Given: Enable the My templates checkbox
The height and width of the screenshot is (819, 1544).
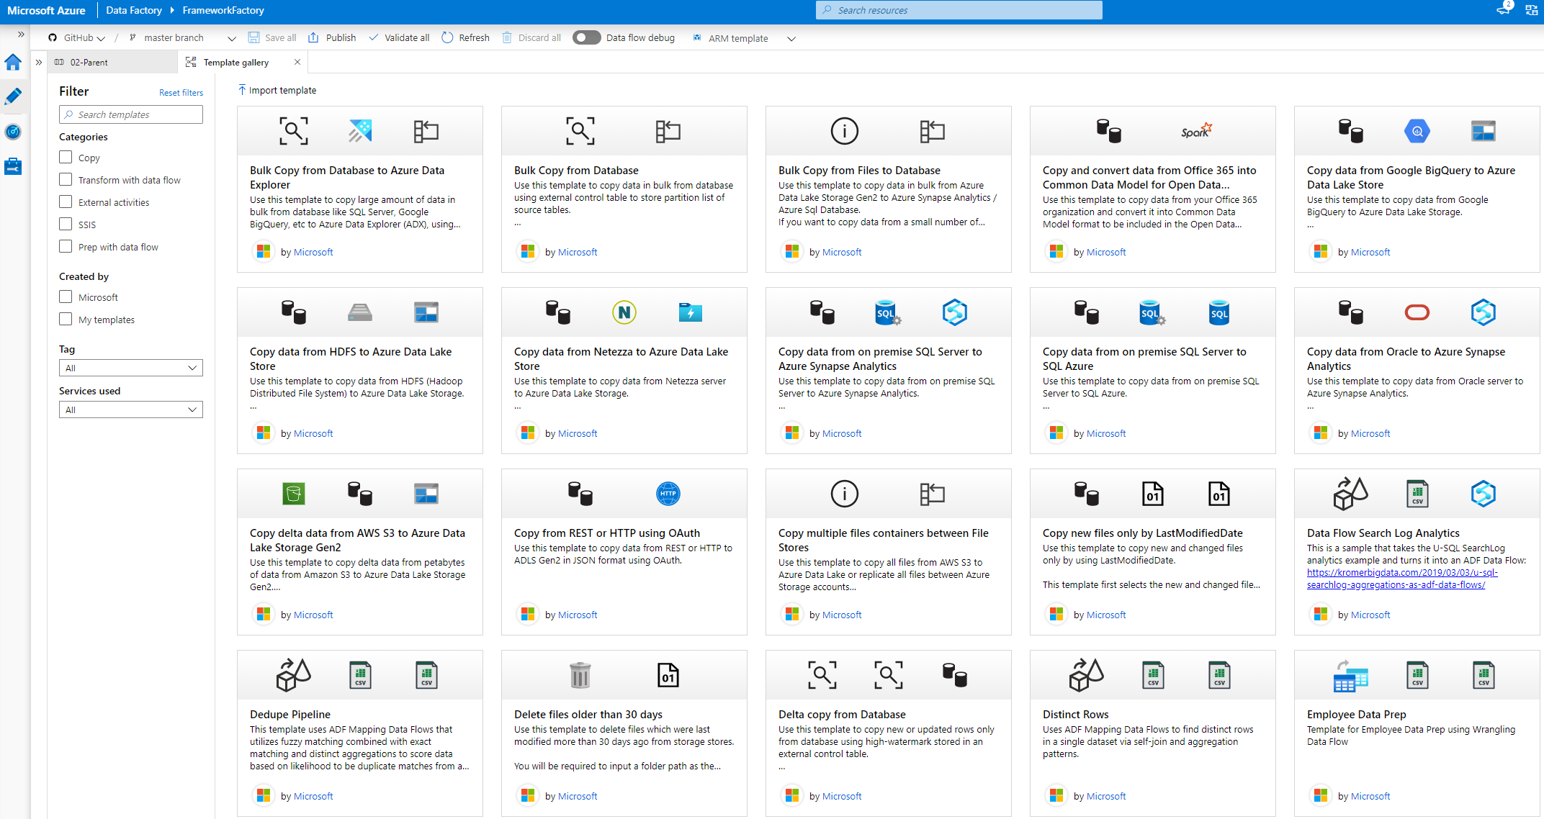Looking at the screenshot, I should click(x=66, y=319).
